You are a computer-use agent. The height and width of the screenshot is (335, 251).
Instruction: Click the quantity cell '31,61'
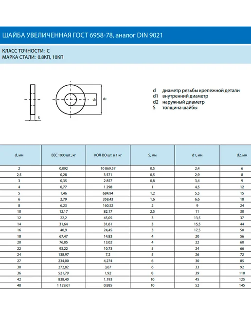108,224
